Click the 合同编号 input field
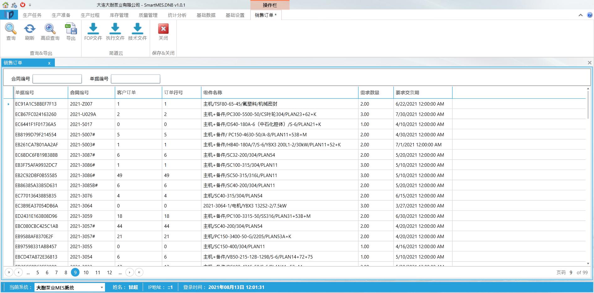The height and width of the screenshot is (293, 594). [x=57, y=79]
